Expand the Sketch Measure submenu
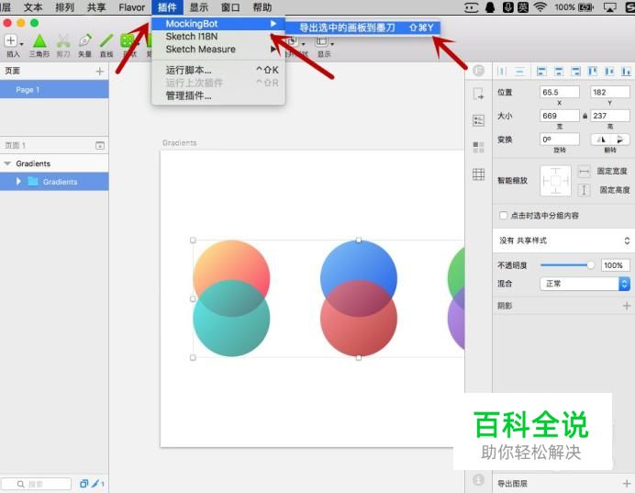The image size is (635, 493). click(x=273, y=50)
